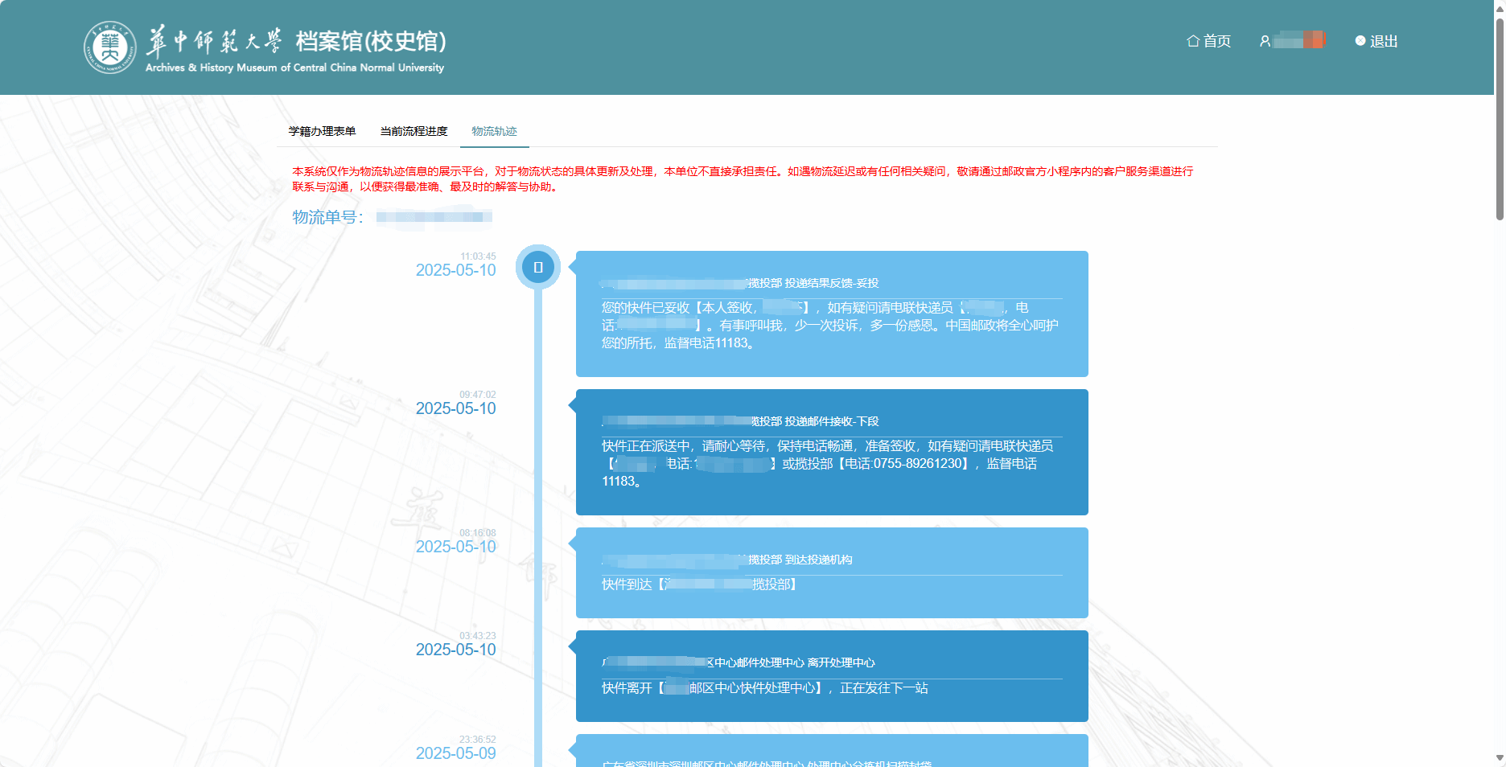Select the 投递结果反馈-妥投 delivery card
1506x767 pixels.
pyautogui.click(x=832, y=314)
